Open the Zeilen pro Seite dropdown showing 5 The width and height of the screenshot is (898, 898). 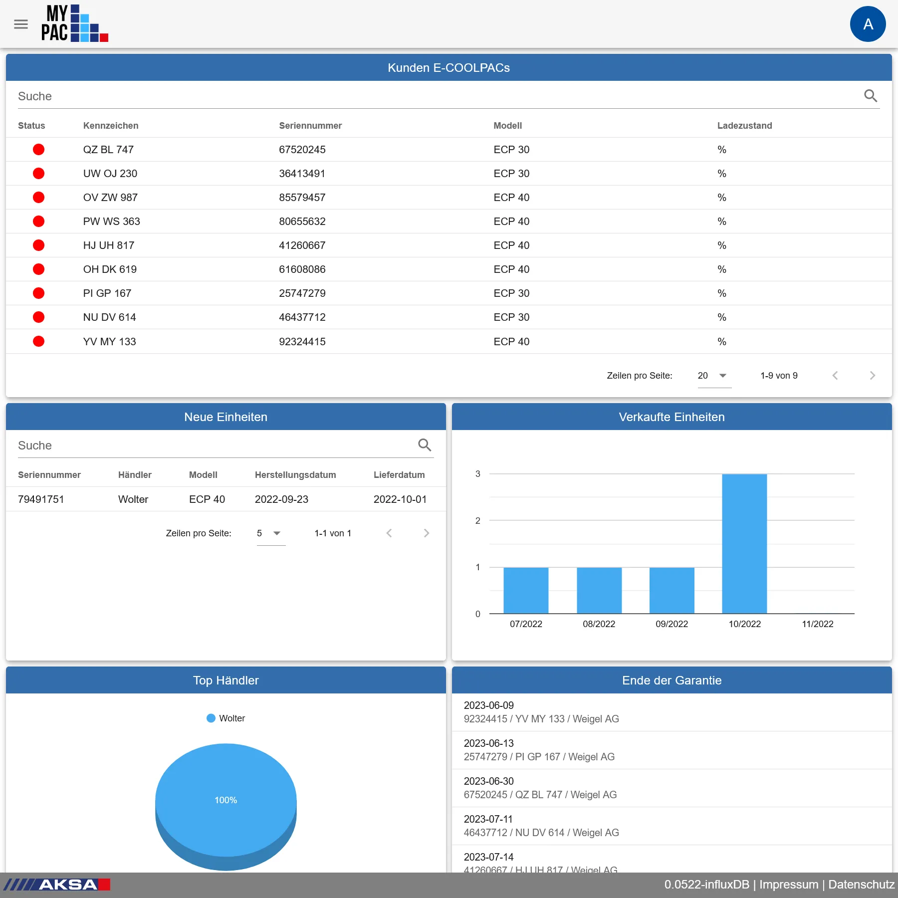(x=268, y=533)
